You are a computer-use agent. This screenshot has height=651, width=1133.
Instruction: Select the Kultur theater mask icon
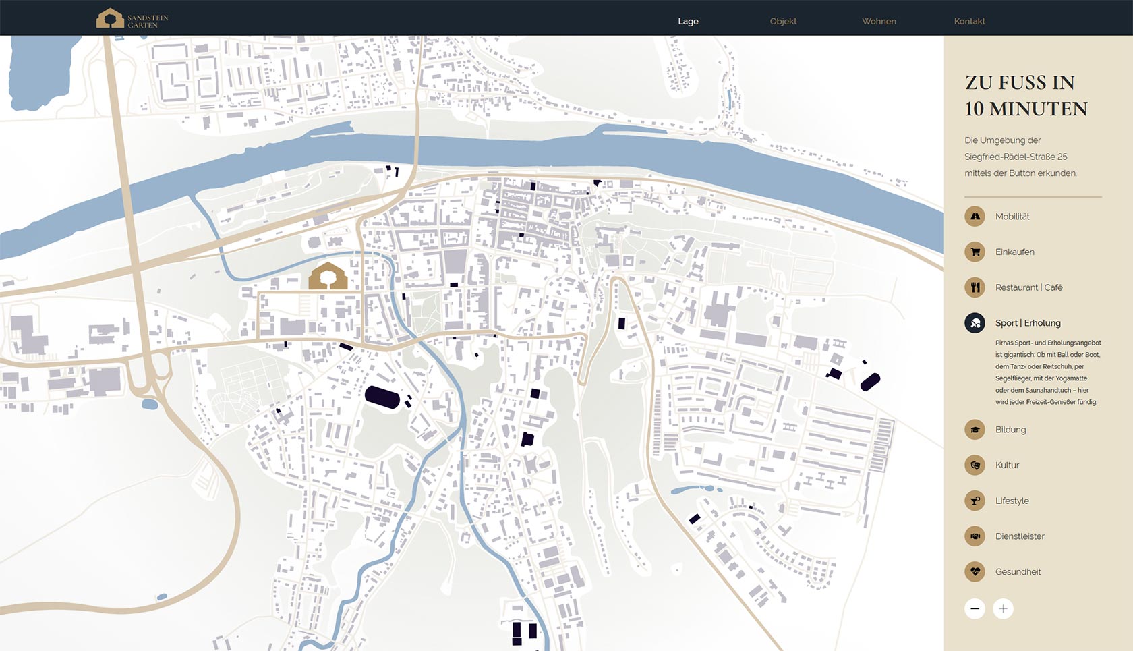(x=975, y=465)
